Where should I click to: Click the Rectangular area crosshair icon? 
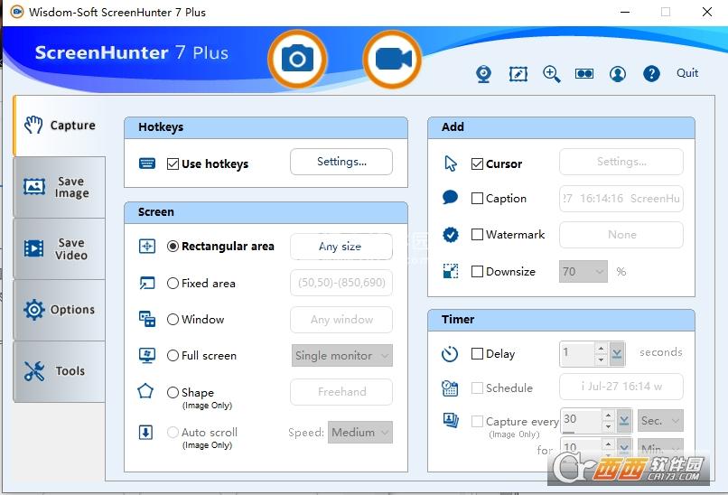click(x=147, y=246)
